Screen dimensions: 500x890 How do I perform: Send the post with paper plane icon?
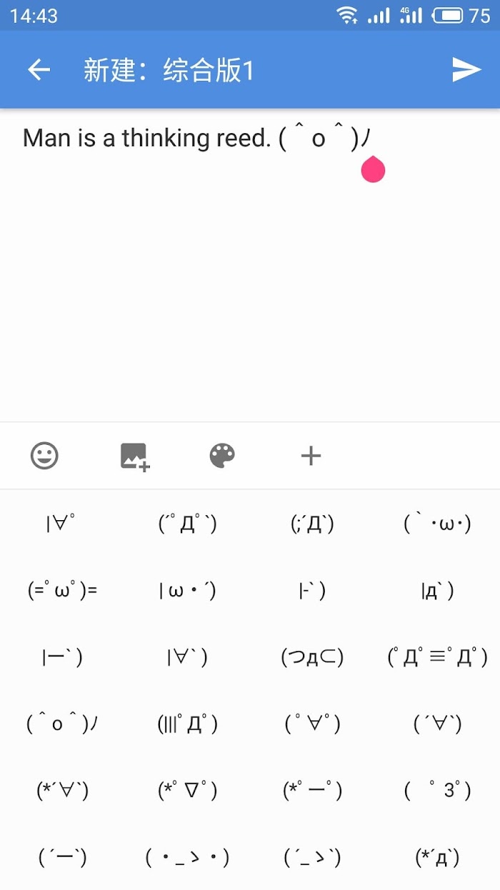[466, 69]
